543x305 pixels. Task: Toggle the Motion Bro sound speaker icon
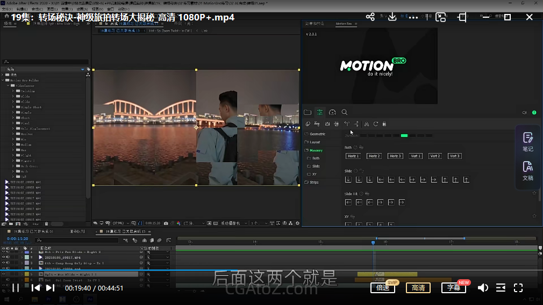pos(524,113)
